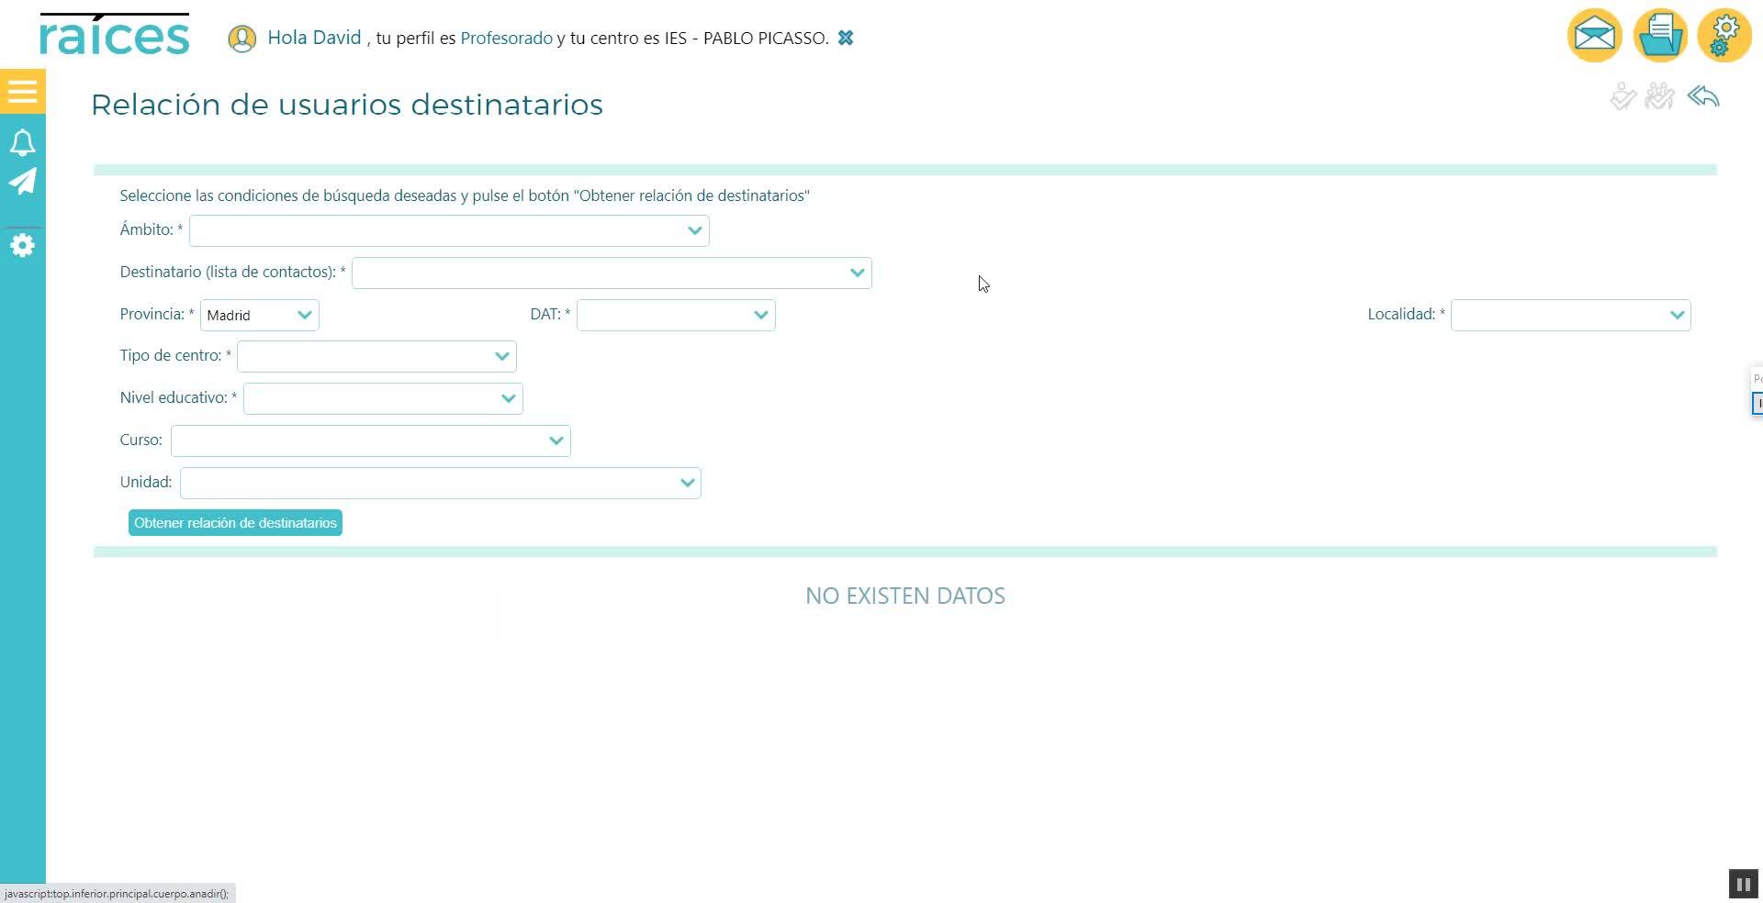1763x903 pixels.
Task: Click the IES - PABLO PICASSO centre name
Action: coord(747,39)
